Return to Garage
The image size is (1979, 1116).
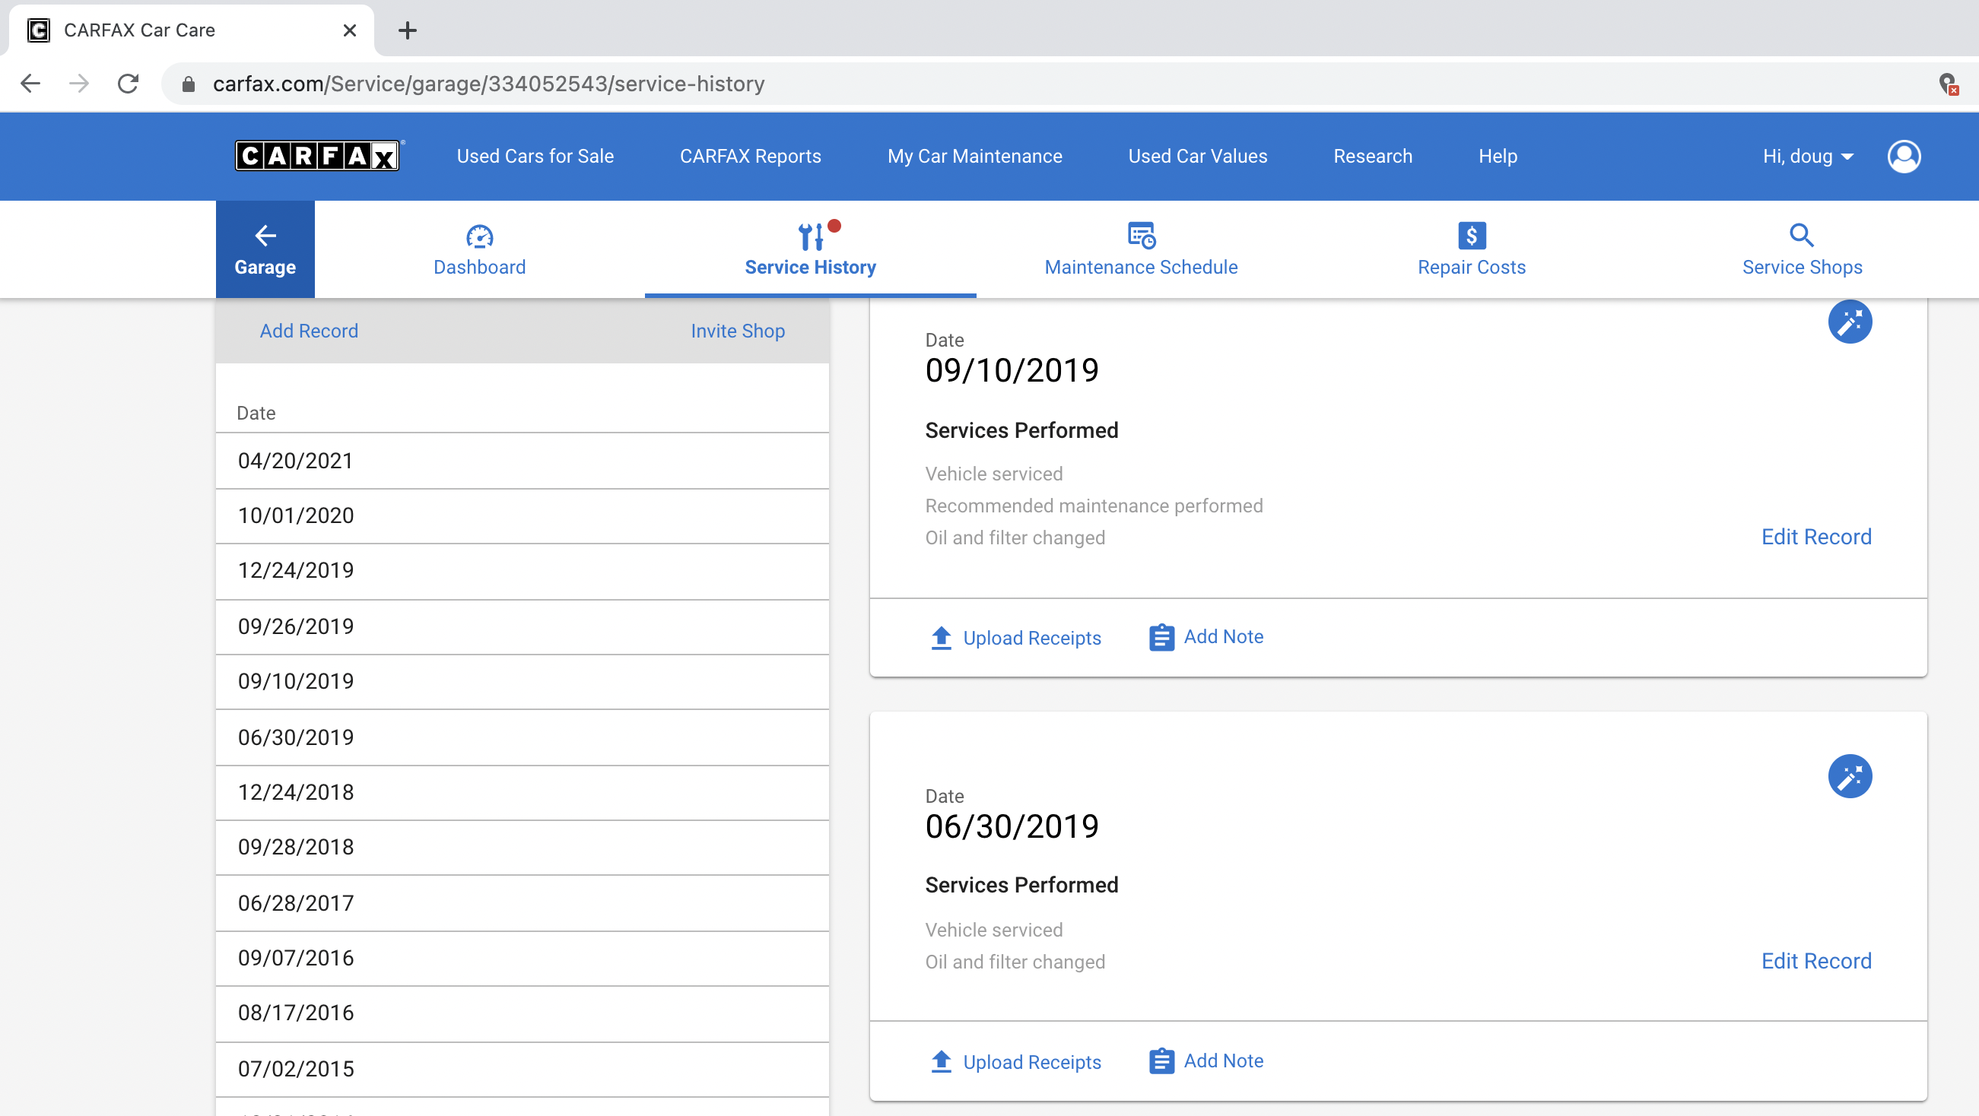pyautogui.click(x=265, y=249)
